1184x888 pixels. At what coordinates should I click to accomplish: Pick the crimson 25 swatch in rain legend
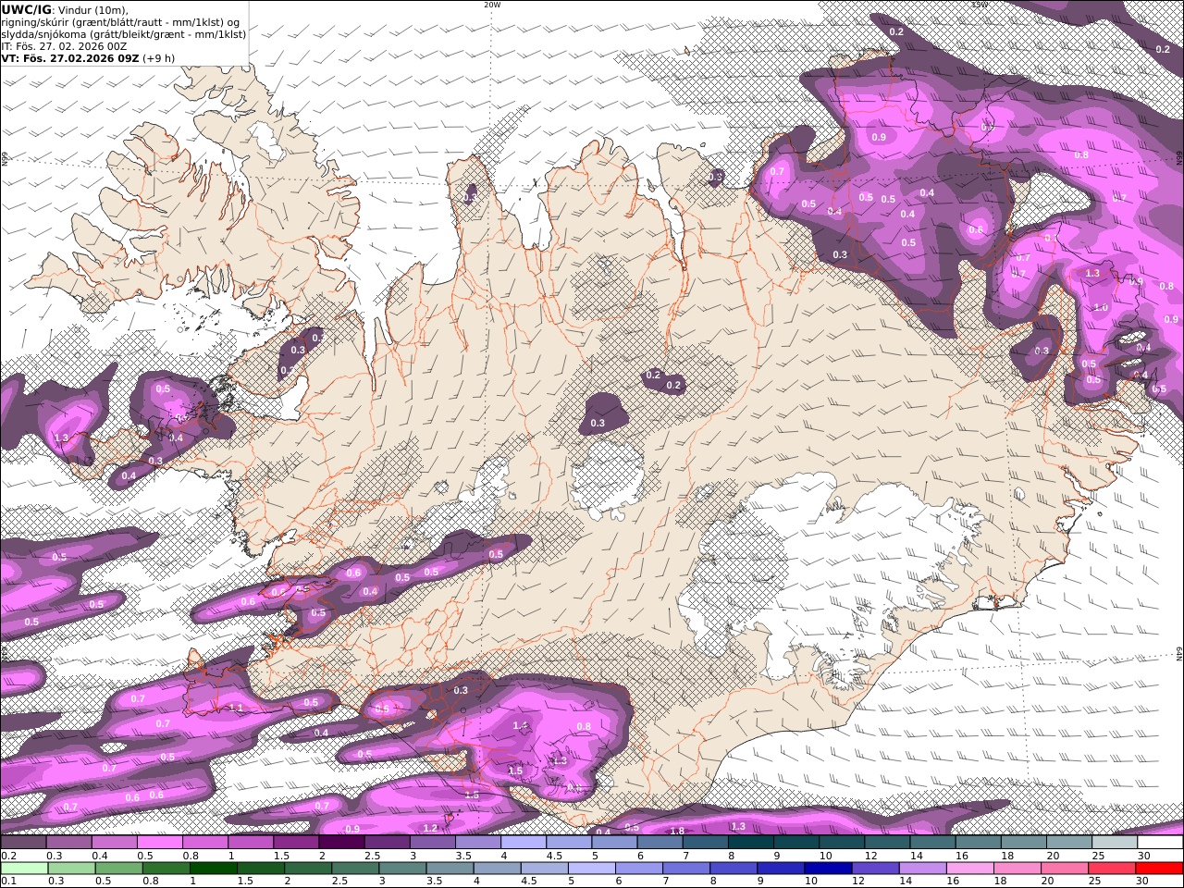click(x=1111, y=868)
